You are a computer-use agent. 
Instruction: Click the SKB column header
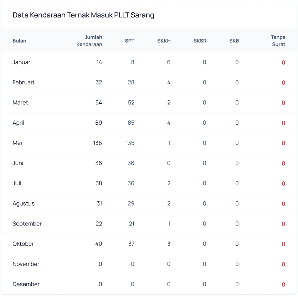(x=234, y=41)
